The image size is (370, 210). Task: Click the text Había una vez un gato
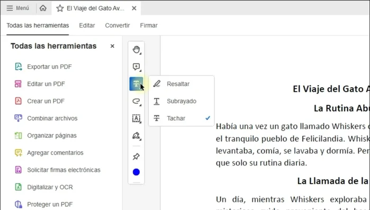coord(257,126)
